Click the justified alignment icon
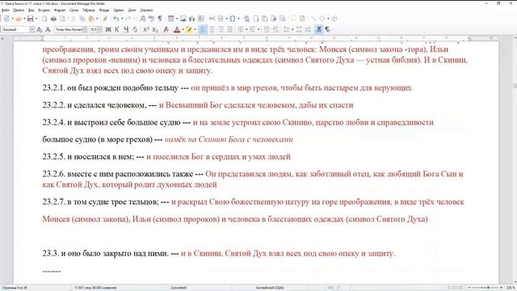517x291 pixels. pyautogui.click(x=229, y=29)
